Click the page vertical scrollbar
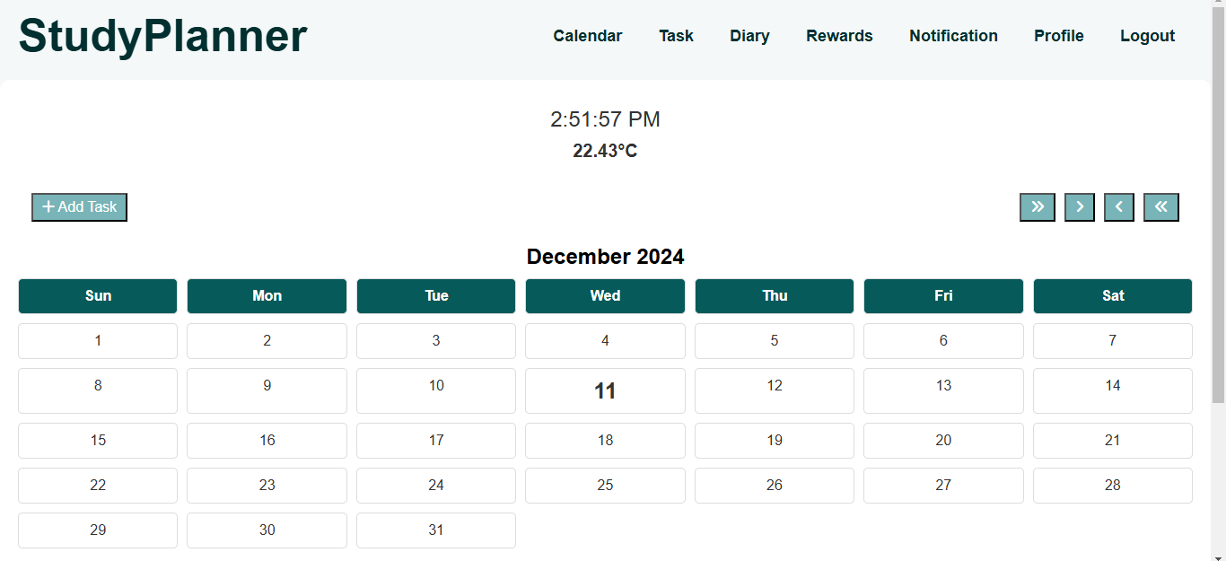 click(x=1218, y=206)
